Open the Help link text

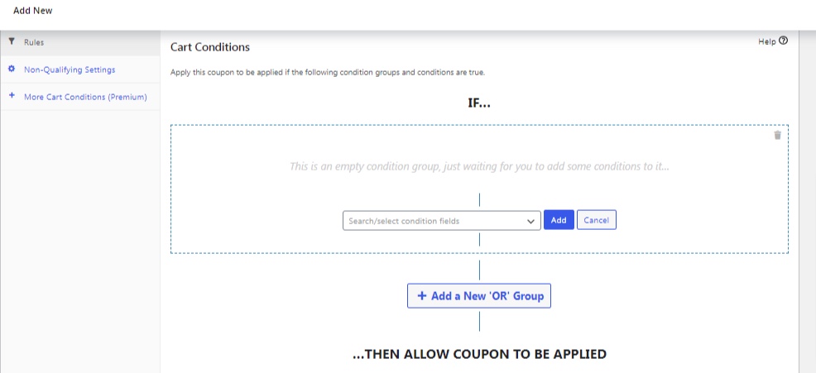(x=766, y=41)
